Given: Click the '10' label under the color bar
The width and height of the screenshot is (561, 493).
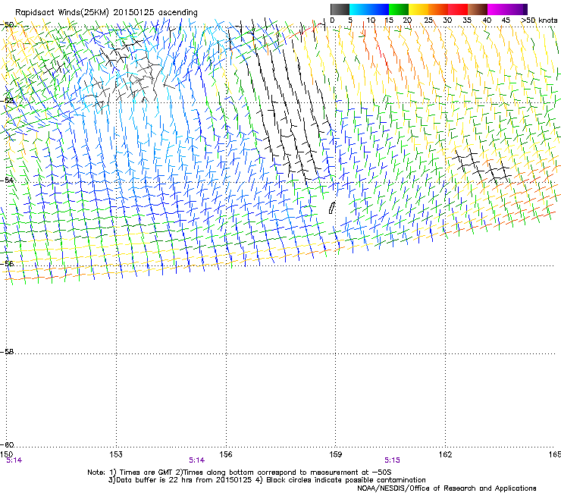Looking at the screenshot, I should pyautogui.click(x=371, y=20).
